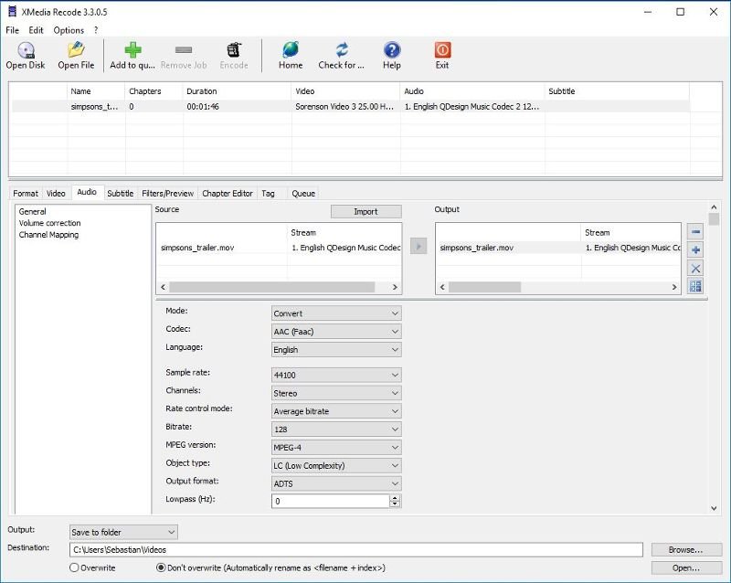Click the grid icon beside output streams
Image resolution: width=731 pixels, height=583 pixels.
[x=695, y=286]
